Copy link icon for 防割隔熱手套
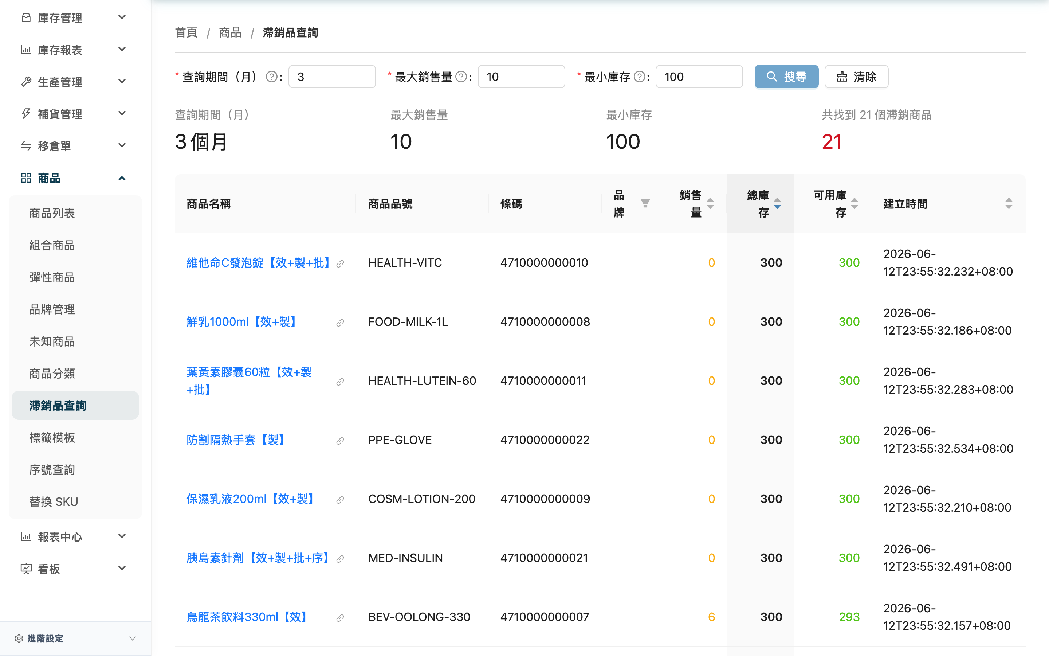1049x656 pixels. [340, 441]
